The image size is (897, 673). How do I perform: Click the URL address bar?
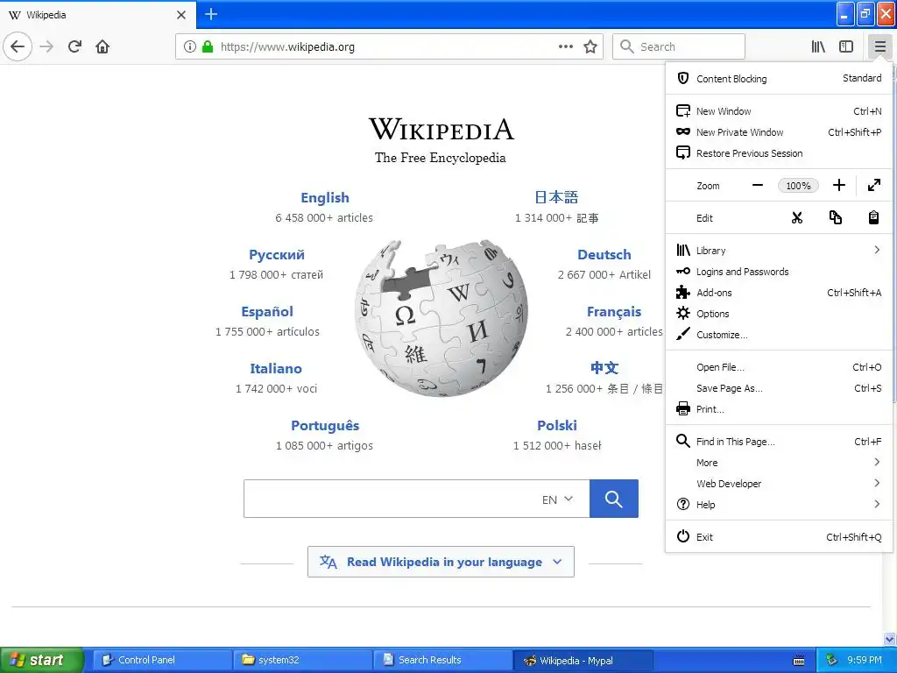pyautogui.click(x=389, y=46)
